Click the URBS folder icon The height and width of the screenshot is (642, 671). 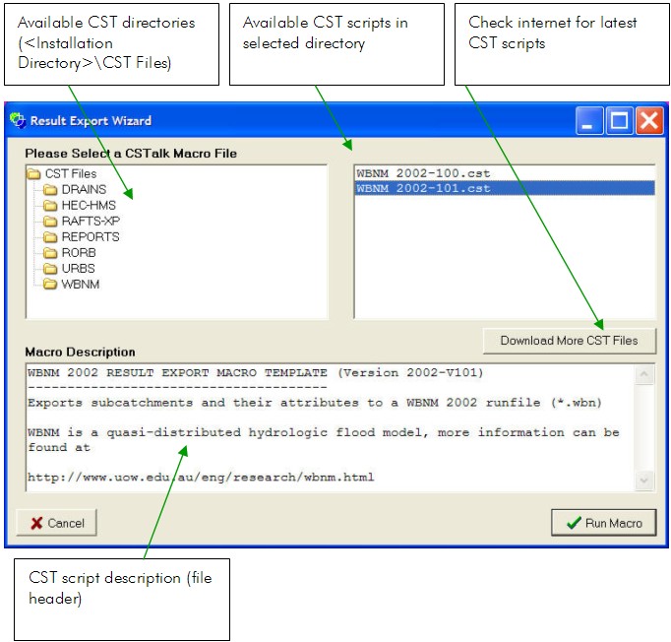click(x=50, y=269)
